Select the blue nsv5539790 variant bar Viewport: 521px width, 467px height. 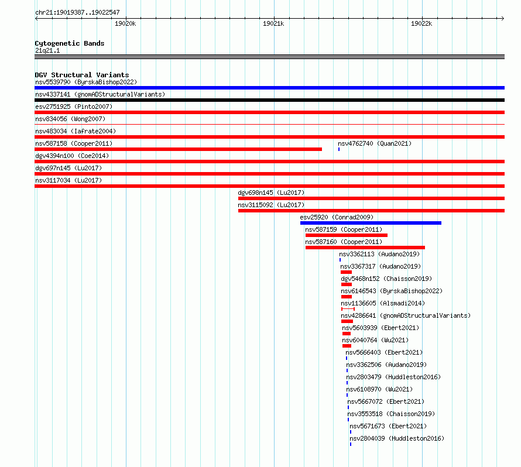click(269, 88)
